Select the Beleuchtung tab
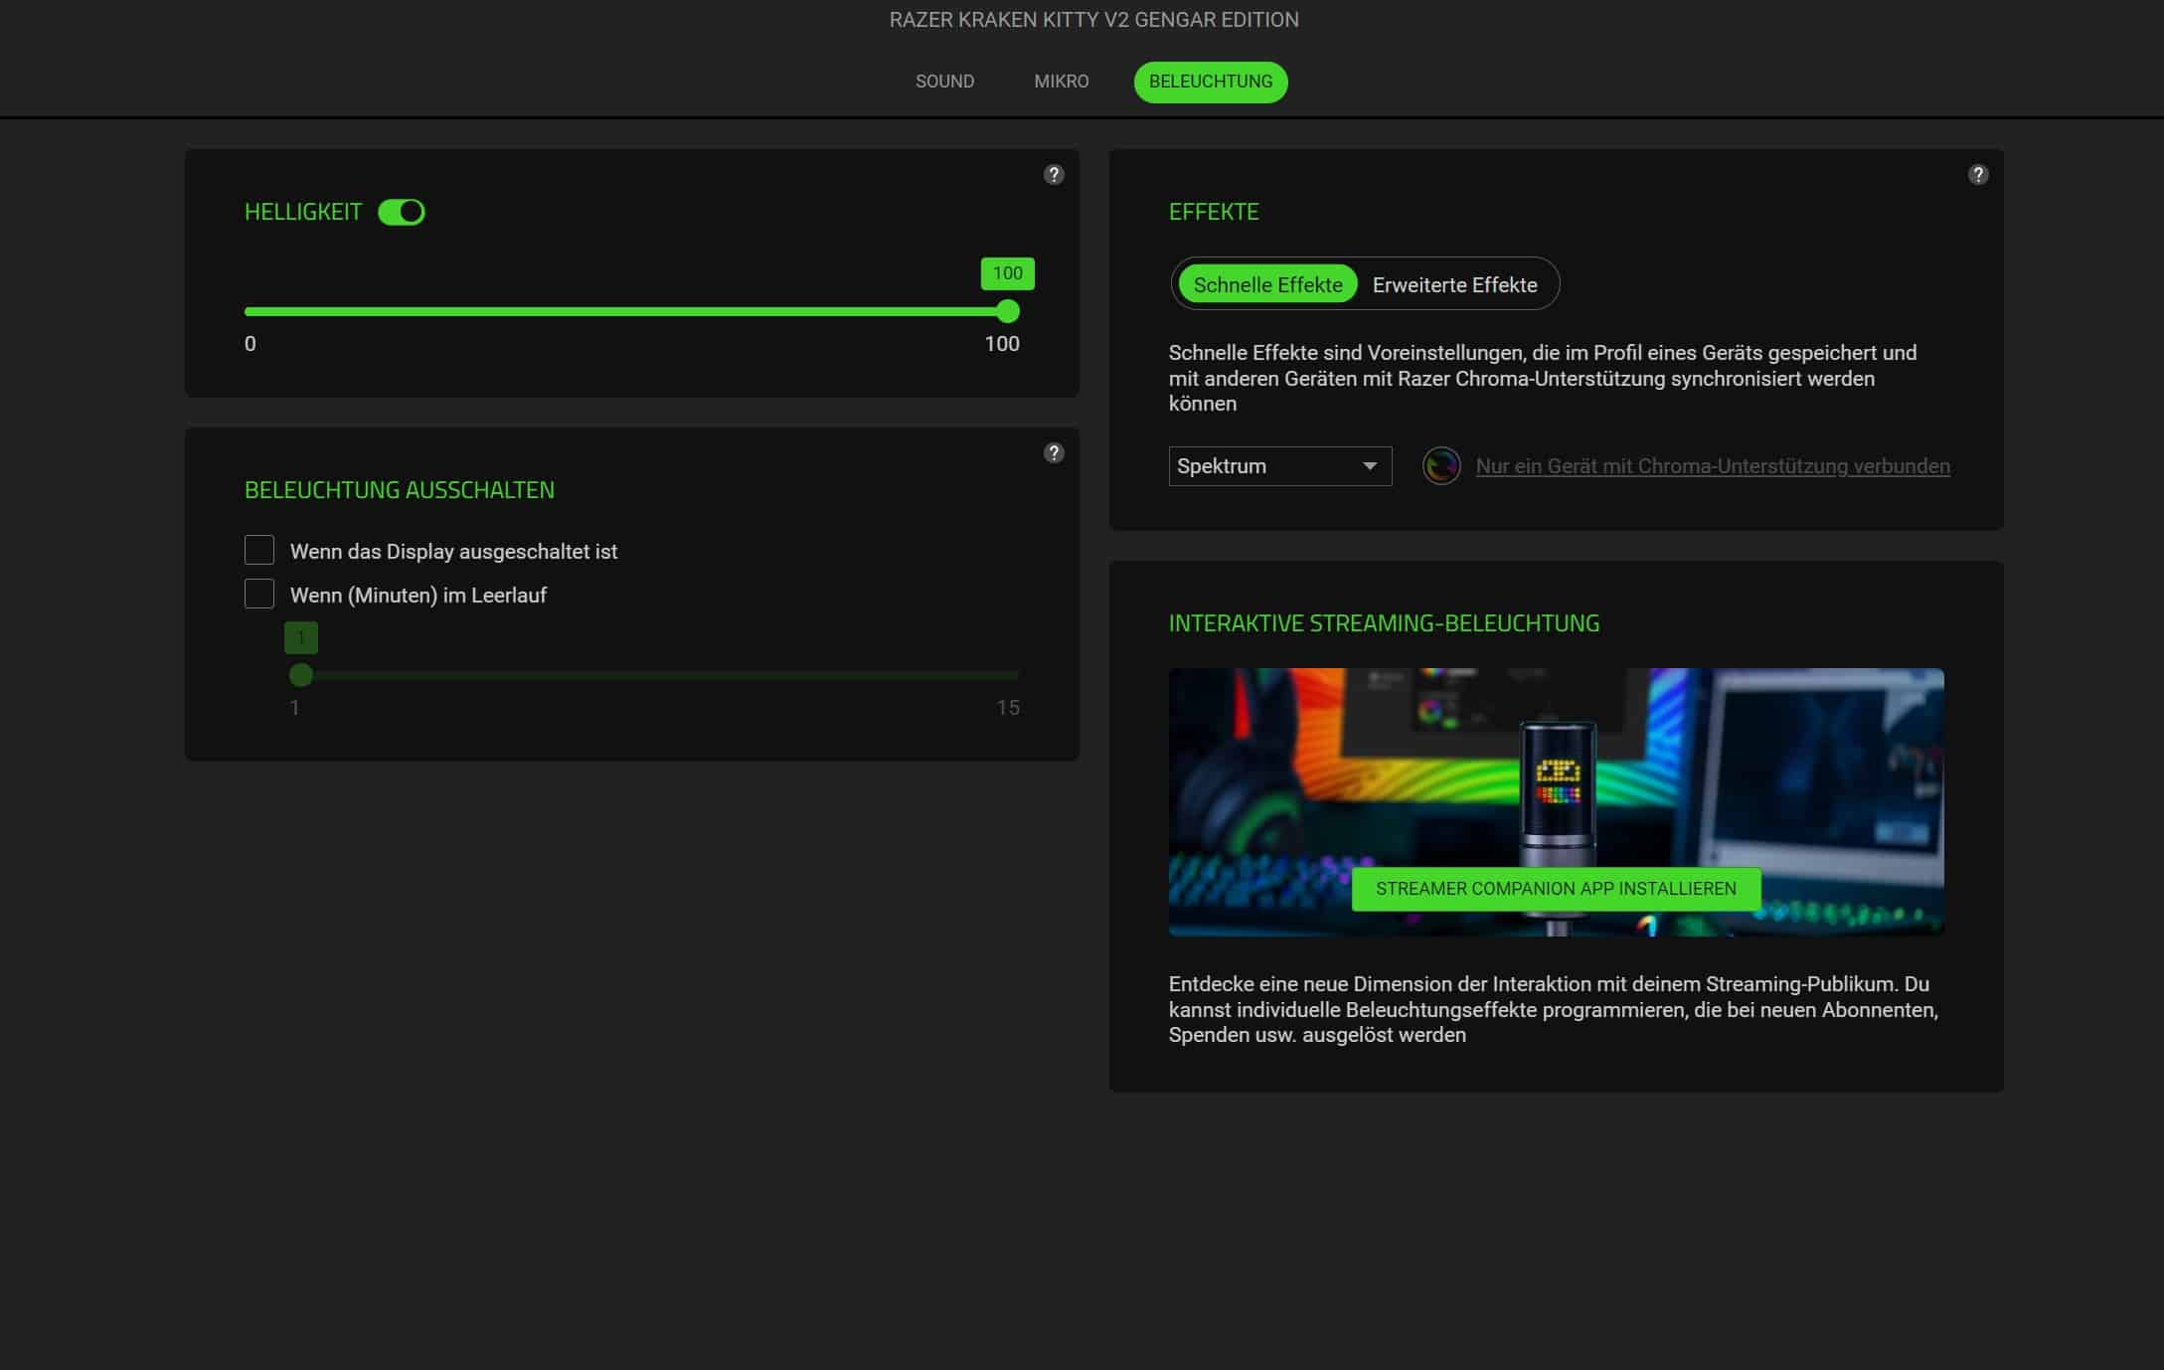Screen dimensions: 2164x1370 coord(1210,82)
